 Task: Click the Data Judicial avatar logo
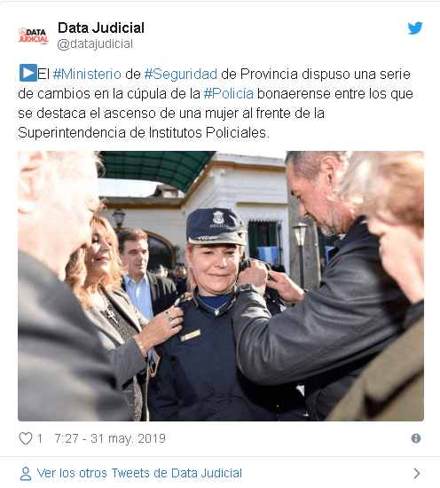click(x=33, y=35)
